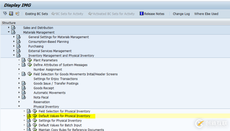Viewport: 230px width, 131px height.
Task: Expand the Number Assignment node
Action: pos(19,70)
